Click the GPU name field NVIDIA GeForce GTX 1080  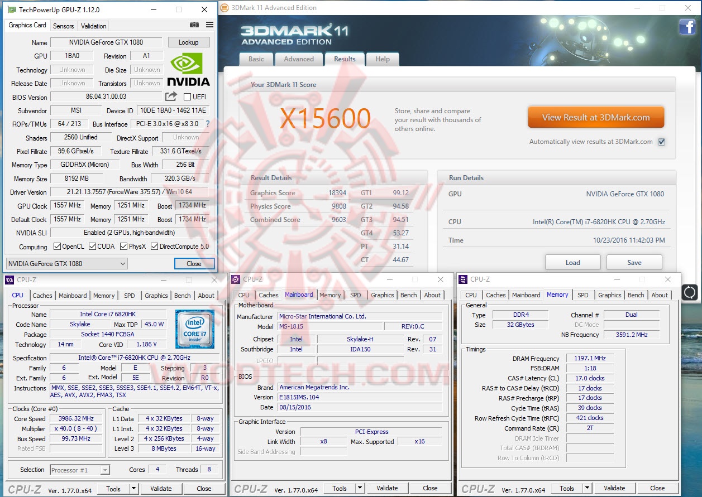[106, 42]
